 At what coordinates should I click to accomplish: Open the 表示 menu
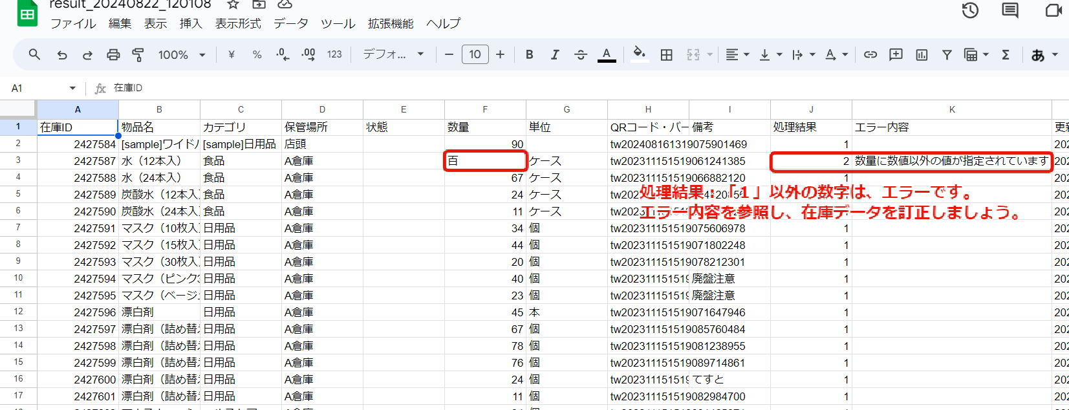click(x=155, y=24)
